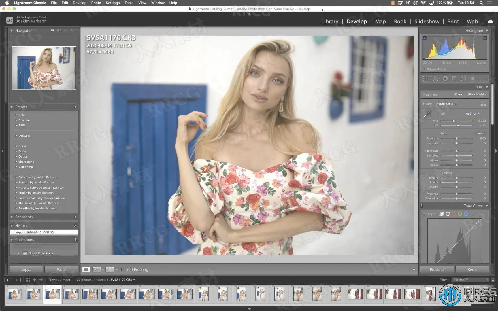Image resolution: width=498 pixels, height=311 pixels.
Task: Pick the White Balance eyedropper tool
Action: 427,114
